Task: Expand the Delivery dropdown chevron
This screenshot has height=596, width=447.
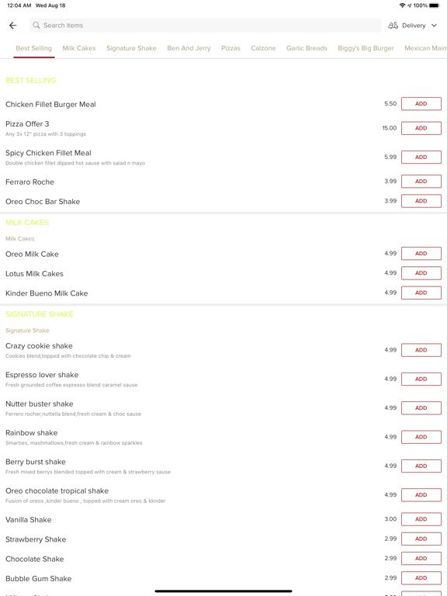Action: tap(434, 26)
